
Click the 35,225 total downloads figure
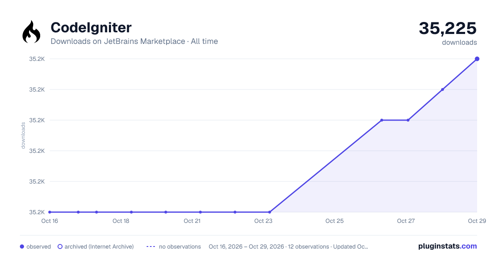click(448, 28)
